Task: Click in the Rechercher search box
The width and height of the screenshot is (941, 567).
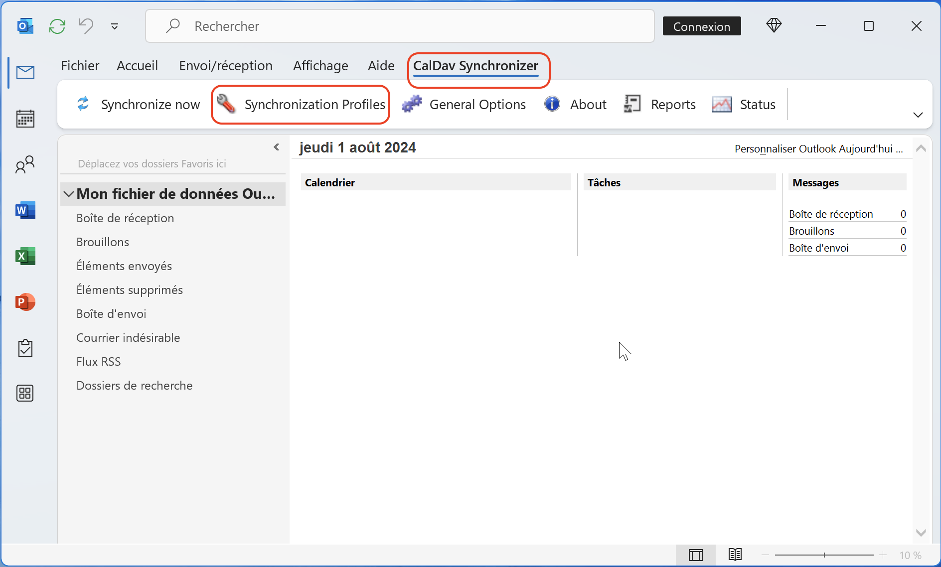Action: click(x=400, y=26)
